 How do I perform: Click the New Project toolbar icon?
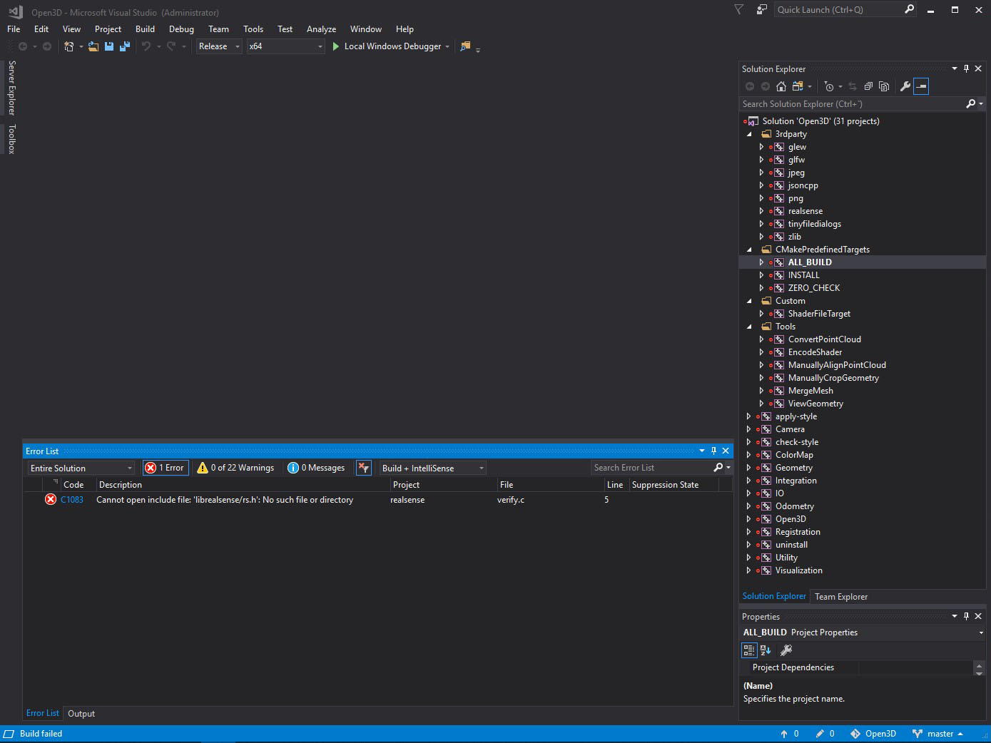pyautogui.click(x=69, y=46)
